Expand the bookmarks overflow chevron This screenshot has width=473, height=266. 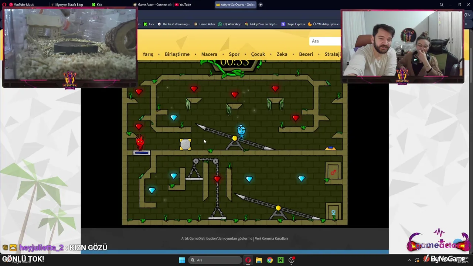[x=466, y=24]
